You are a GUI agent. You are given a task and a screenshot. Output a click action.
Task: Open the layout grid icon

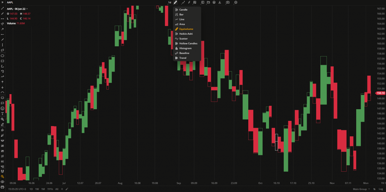coord(202,2)
